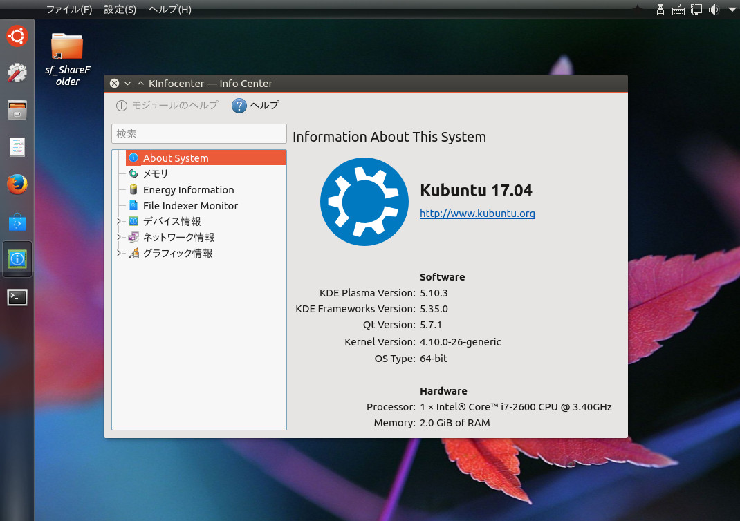Click the memory icon next to メモリ

[133, 173]
